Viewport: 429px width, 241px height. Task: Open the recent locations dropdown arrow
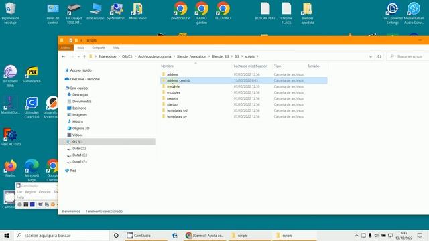coord(78,56)
